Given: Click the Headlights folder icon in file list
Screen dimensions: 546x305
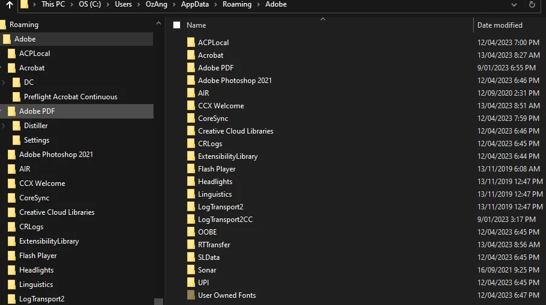Looking at the screenshot, I should 191,182.
